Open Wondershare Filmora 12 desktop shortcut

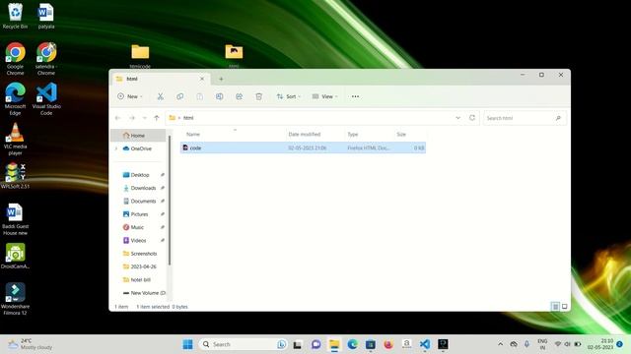tap(16, 299)
